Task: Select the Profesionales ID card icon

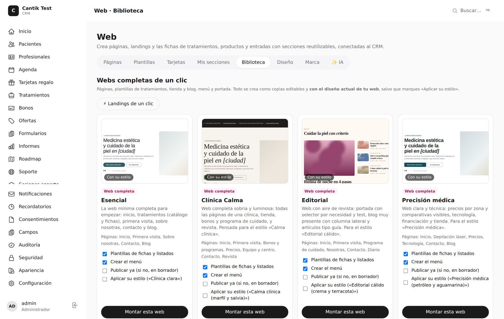Action: pyautogui.click(x=11, y=57)
